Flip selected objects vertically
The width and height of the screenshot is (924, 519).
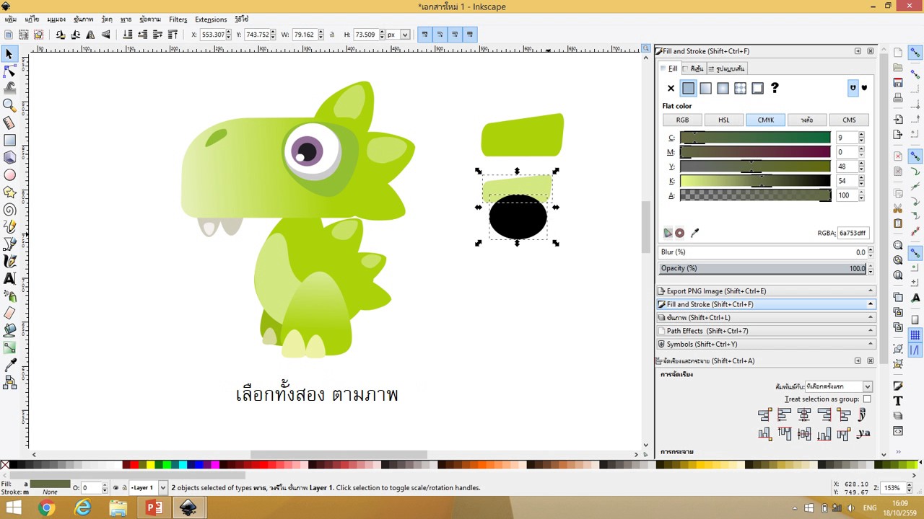(x=105, y=35)
